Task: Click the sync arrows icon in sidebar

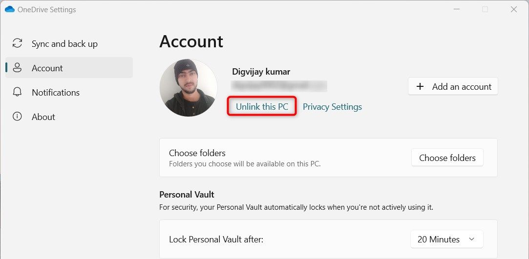Action: [18, 43]
